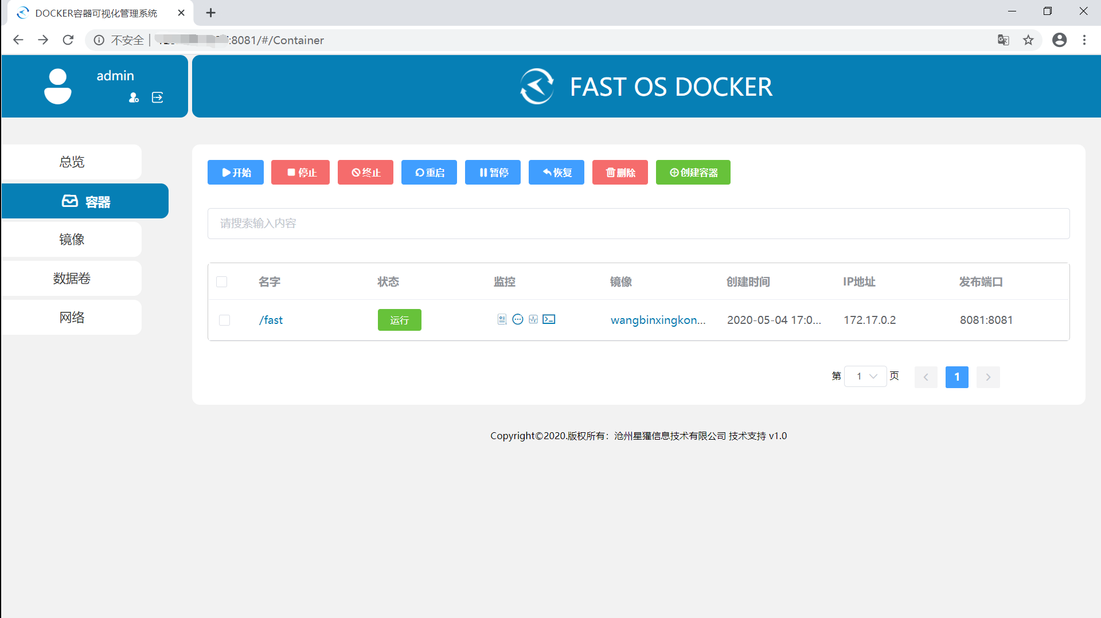Open the page number dropdown
The image size is (1101, 618).
[x=865, y=376]
